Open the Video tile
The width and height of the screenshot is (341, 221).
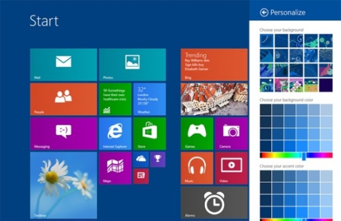(x=231, y=168)
